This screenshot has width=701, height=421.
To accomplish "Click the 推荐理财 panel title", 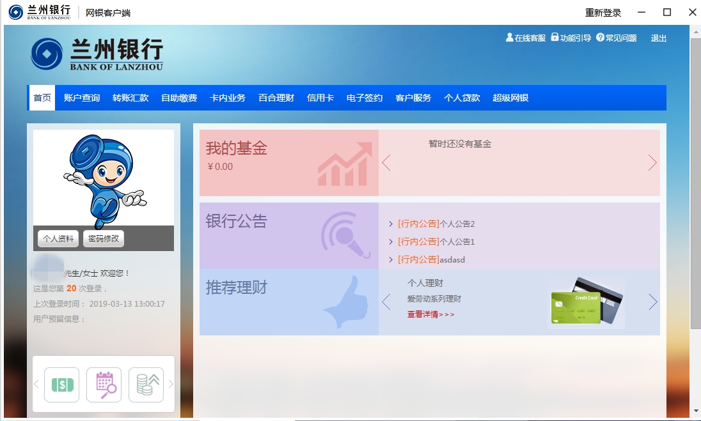I will pyautogui.click(x=237, y=287).
